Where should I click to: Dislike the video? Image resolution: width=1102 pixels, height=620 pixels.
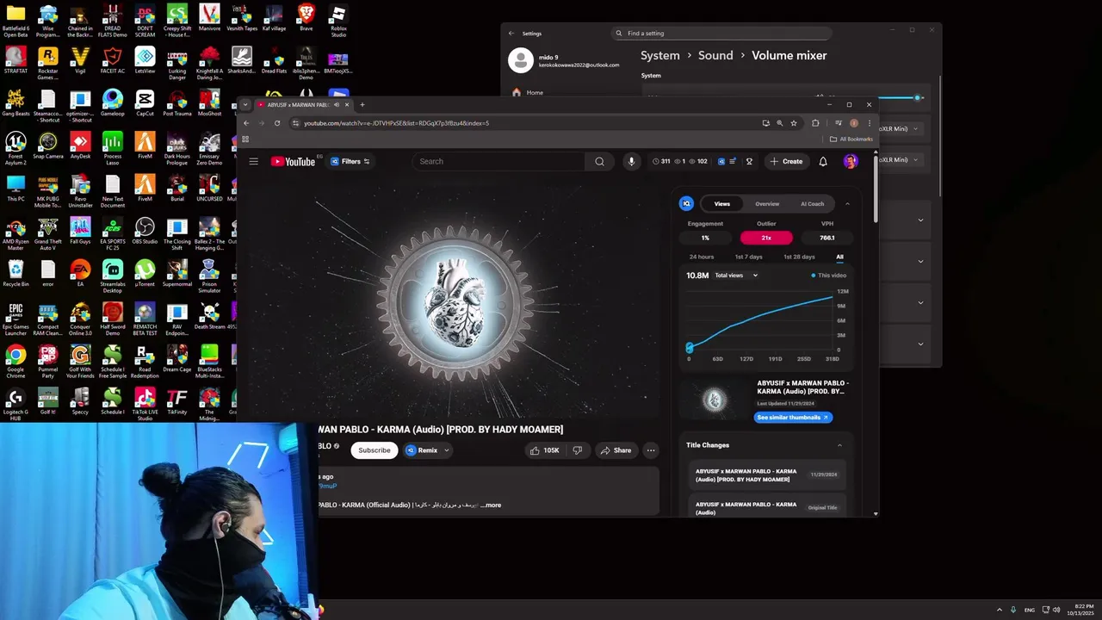pyautogui.click(x=577, y=450)
